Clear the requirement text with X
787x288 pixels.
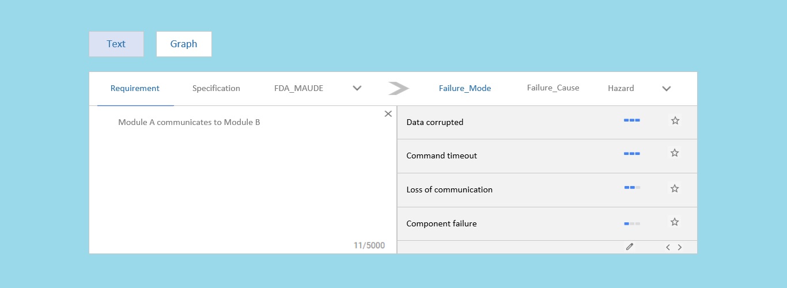pos(388,114)
